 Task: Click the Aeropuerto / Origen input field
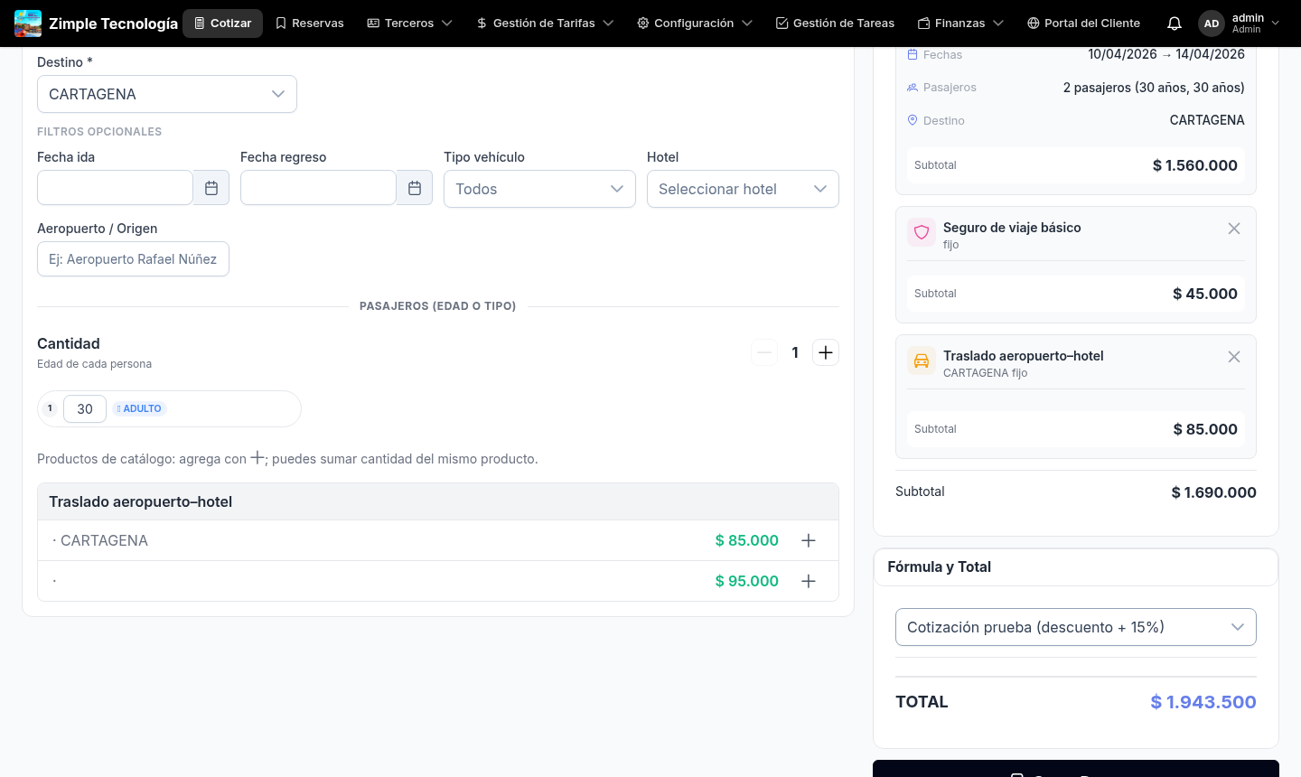tap(133, 258)
